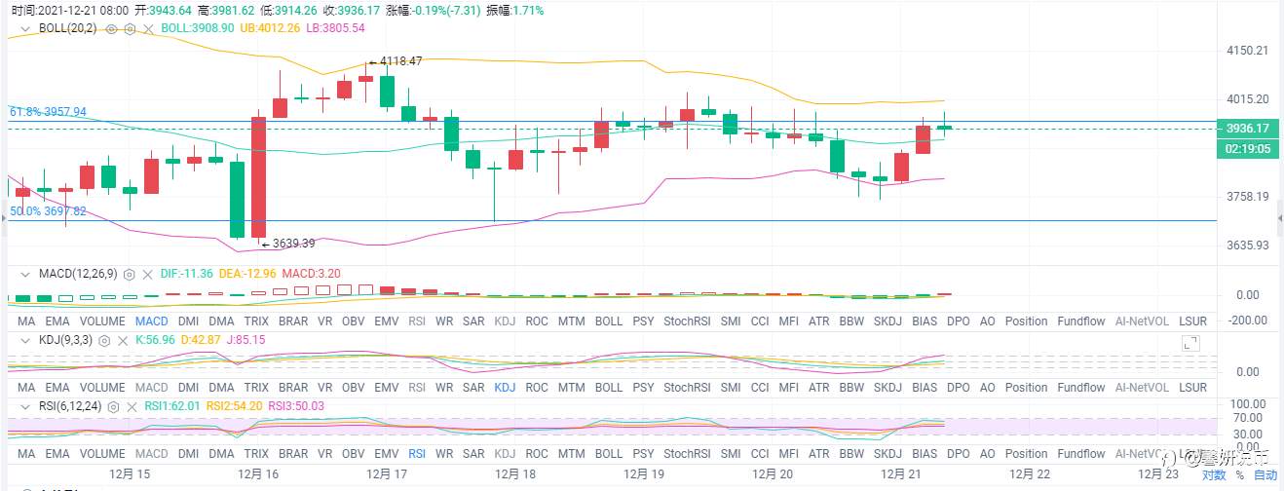Remove the MACD indicator with X
Viewport: 1284px width, 491px height.
148,274
